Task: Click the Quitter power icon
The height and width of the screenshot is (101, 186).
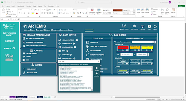Action: (x=155, y=26)
